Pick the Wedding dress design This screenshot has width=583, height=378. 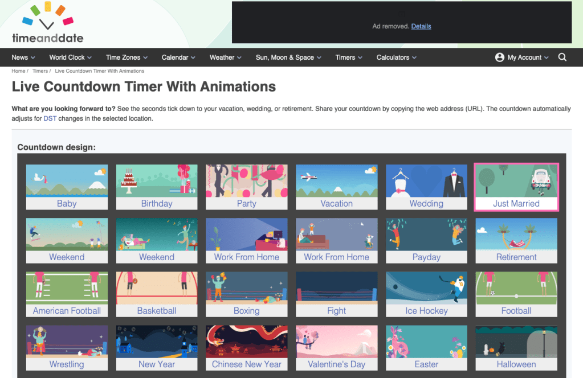426,187
